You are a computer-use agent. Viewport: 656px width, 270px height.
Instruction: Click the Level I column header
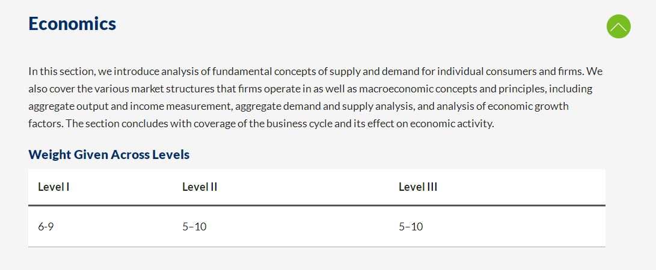tap(54, 187)
